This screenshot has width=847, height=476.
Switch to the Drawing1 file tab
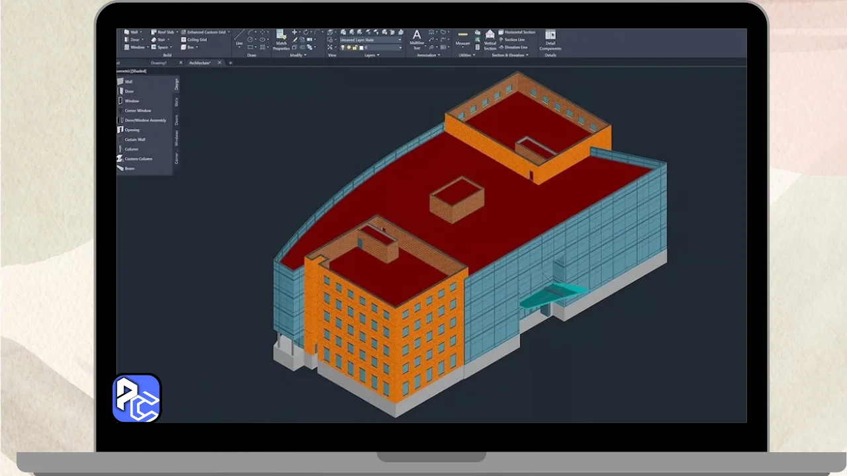[159, 63]
